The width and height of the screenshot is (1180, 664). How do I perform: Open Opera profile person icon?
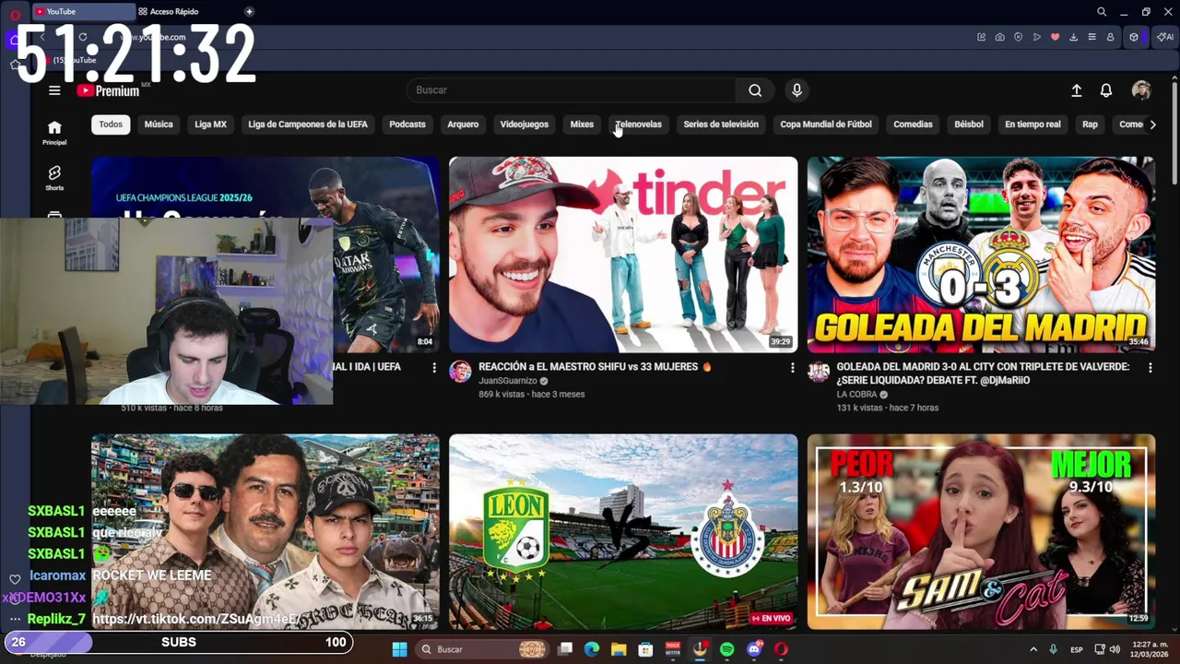[1111, 37]
